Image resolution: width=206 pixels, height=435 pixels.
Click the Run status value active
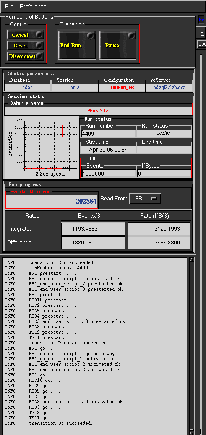(164, 134)
